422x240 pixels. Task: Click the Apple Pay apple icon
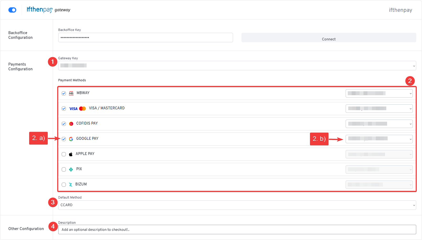point(71,154)
